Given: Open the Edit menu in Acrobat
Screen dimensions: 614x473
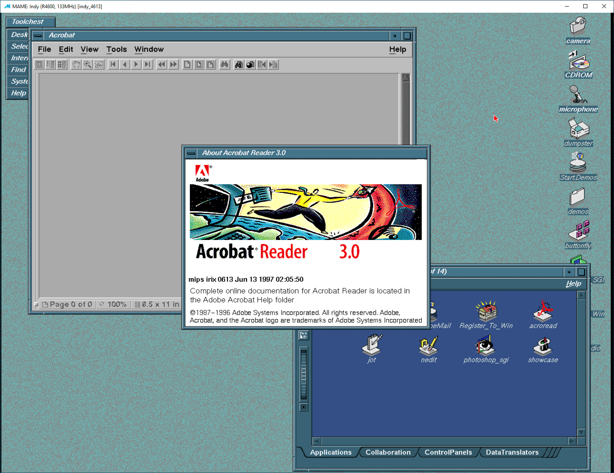Looking at the screenshot, I should (66, 49).
